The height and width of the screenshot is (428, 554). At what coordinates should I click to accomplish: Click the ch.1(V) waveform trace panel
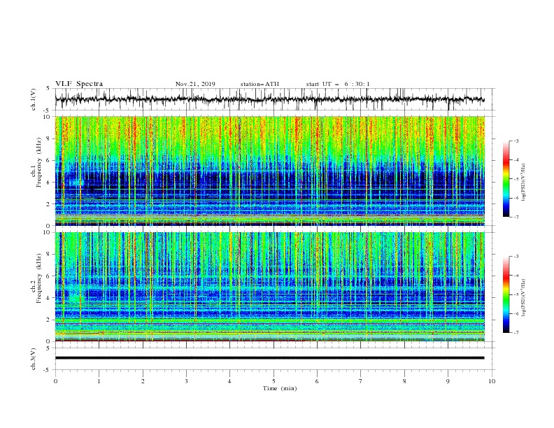[275, 99]
